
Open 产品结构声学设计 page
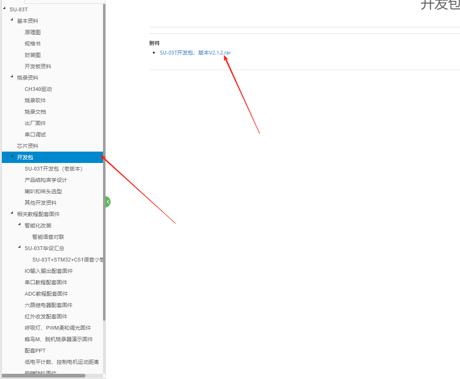click(x=46, y=180)
